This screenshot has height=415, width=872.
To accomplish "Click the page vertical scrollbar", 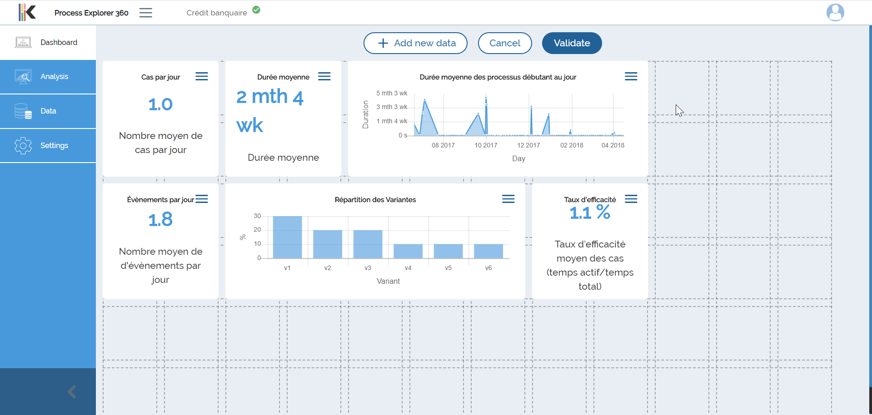I will click(x=870, y=207).
